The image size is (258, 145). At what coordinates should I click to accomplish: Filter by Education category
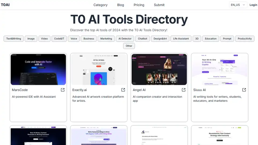211,39
